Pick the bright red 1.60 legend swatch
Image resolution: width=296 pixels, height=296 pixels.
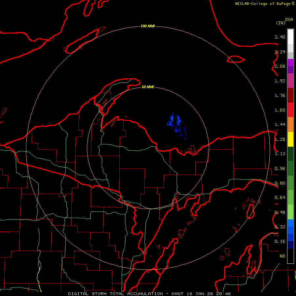(290, 110)
